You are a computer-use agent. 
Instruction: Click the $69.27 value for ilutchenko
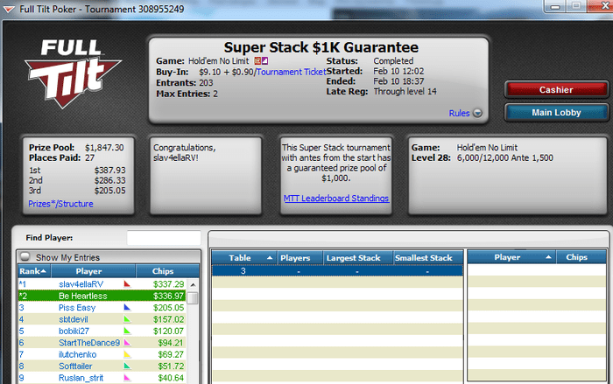(x=171, y=354)
